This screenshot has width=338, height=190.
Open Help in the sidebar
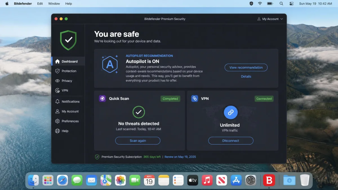(x=68, y=131)
